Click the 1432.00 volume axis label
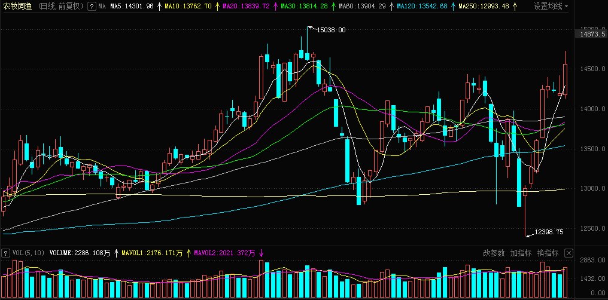 click(x=593, y=278)
